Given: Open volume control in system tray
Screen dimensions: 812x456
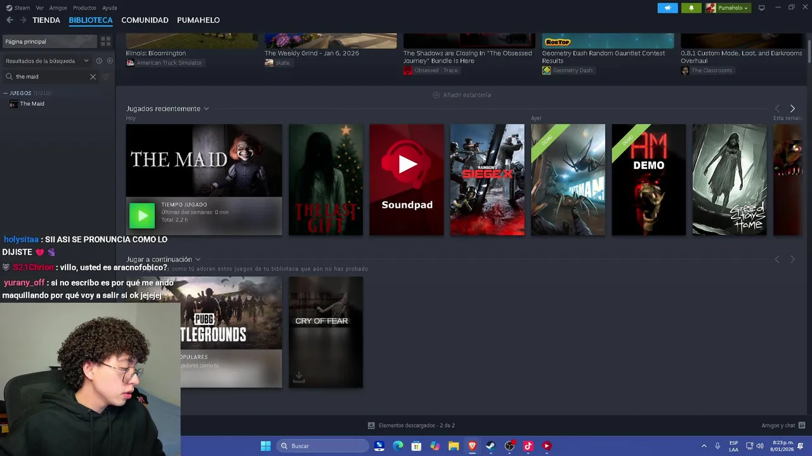Looking at the screenshot, I should tap(760, 446).
